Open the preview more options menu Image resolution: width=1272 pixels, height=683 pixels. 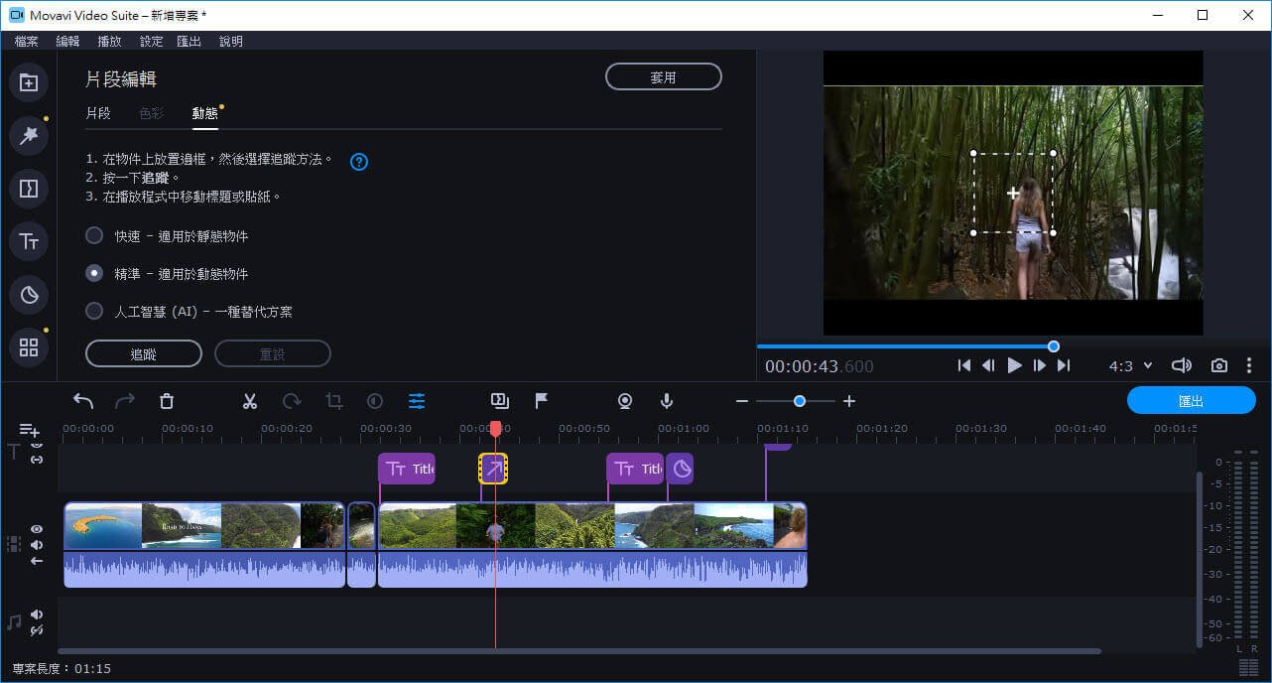pos(1249,365)
